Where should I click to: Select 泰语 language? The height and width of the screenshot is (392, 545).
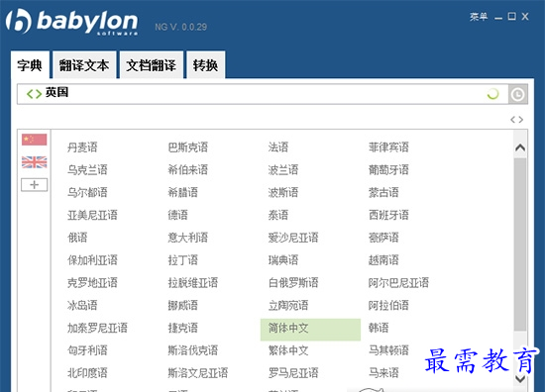[x=278, y=215]
